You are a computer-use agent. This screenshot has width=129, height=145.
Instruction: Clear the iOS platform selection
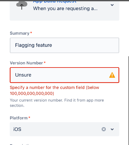coord(104,129)
